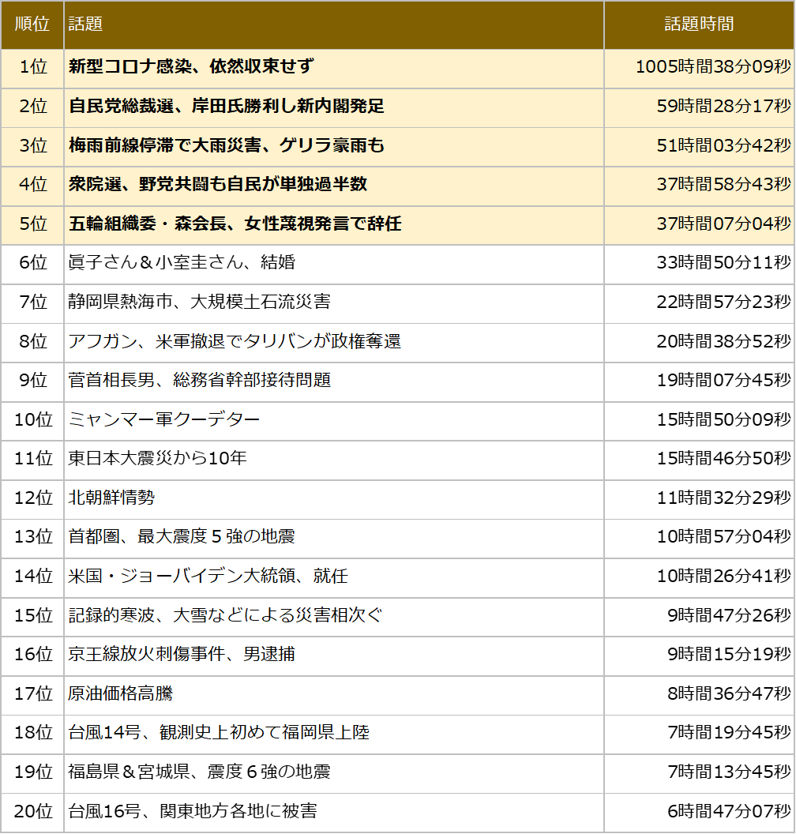Click the time 11時間32分29秒
The image size is (796, 834).
coord(723,498)
